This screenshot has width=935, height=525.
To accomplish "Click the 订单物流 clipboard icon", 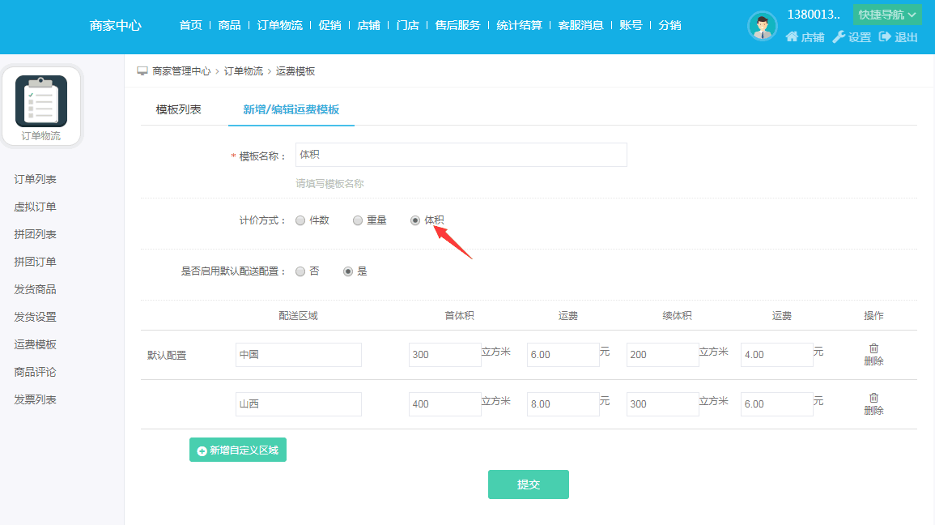I will [x=41, y=101].
